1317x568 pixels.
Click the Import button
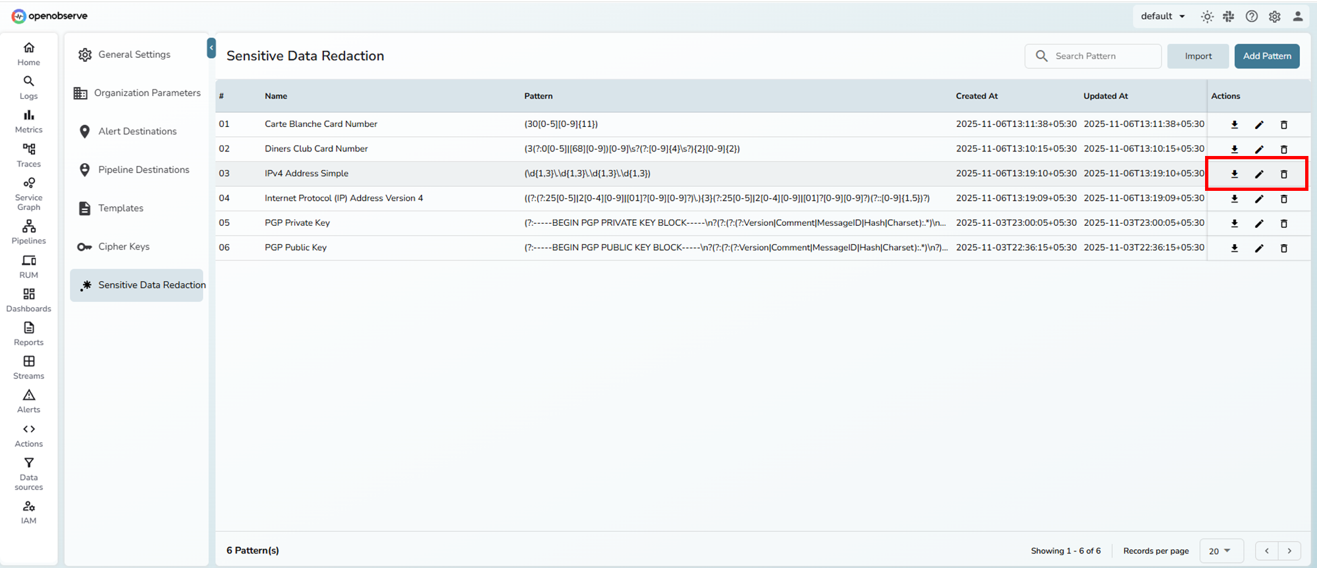[1198, 57]
